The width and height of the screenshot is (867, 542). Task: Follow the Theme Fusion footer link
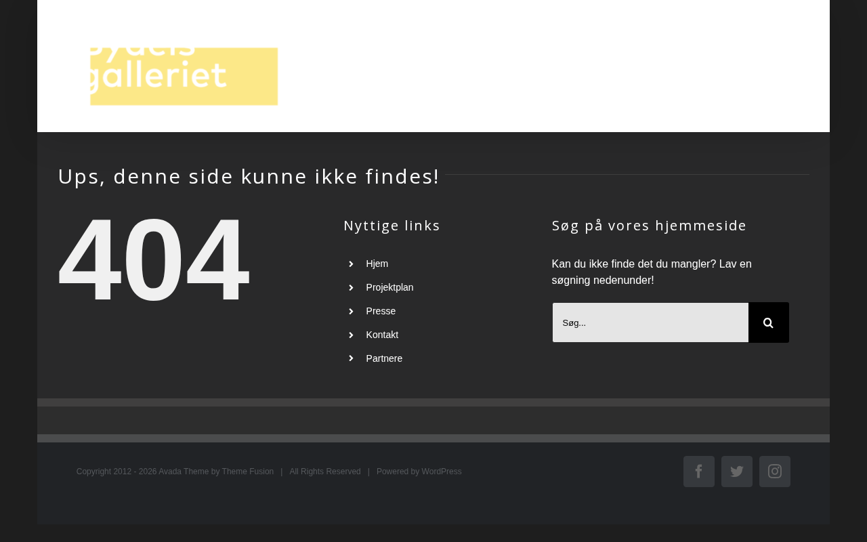[248, 472]
